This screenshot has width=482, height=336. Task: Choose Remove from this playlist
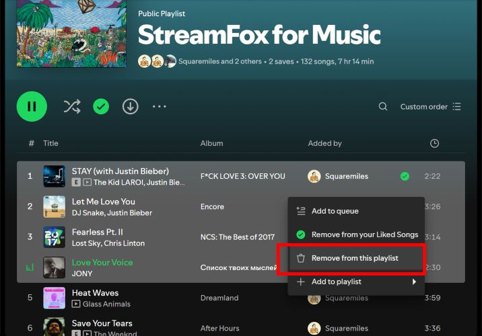[x=356, y=258]
